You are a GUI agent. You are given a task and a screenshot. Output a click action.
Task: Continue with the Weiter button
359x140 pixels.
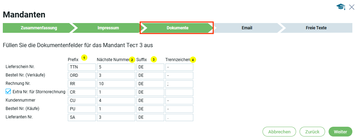pos(340,132)
